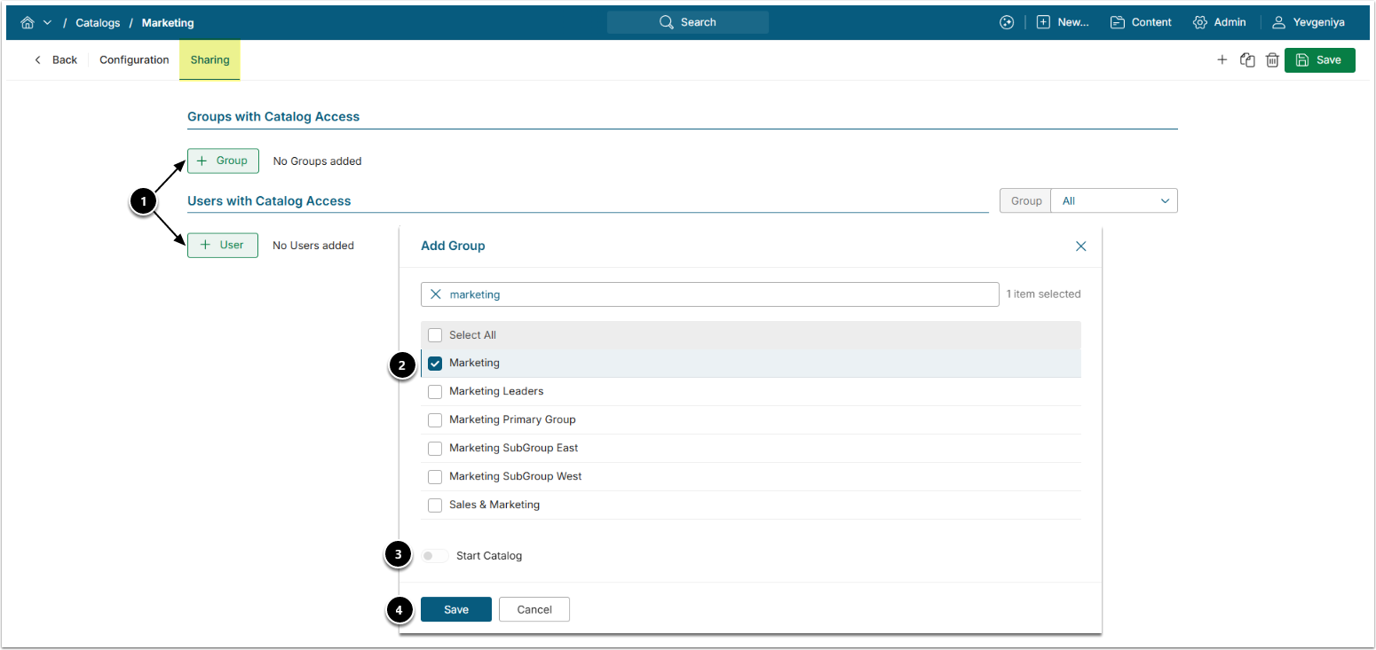Save the catalog with the green Save button

(x=1320, y=60)
